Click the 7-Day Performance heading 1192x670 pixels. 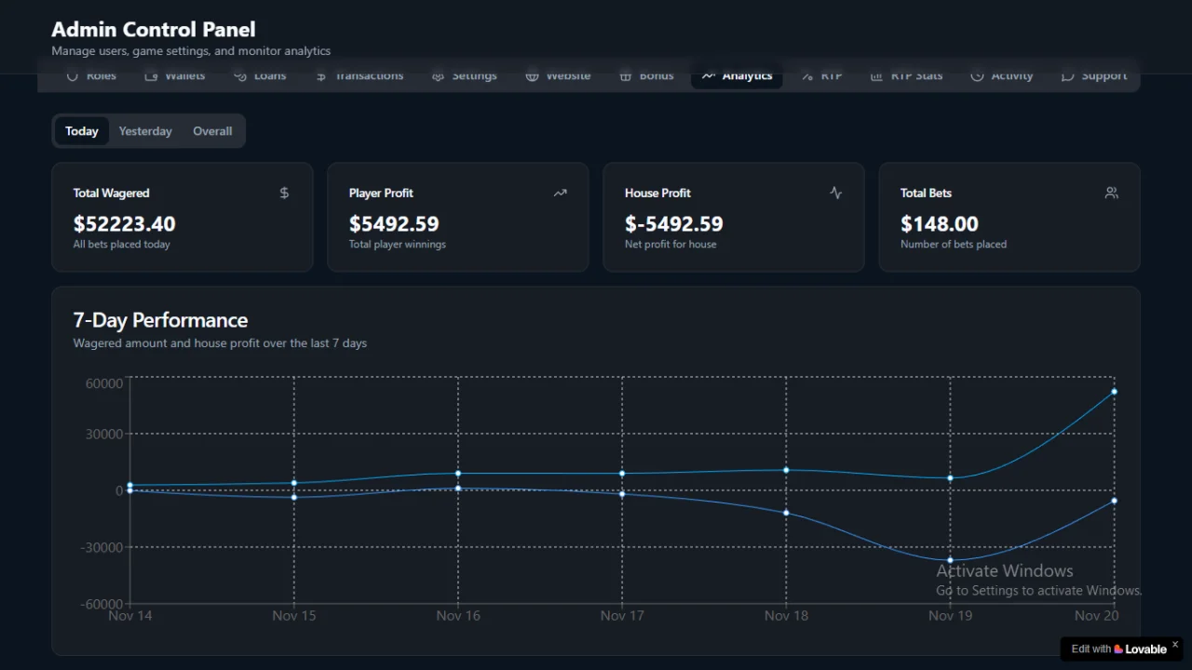click(160, 320)
